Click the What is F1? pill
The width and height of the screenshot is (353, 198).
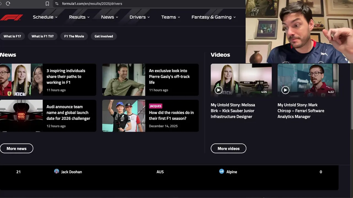pos(12,36)
